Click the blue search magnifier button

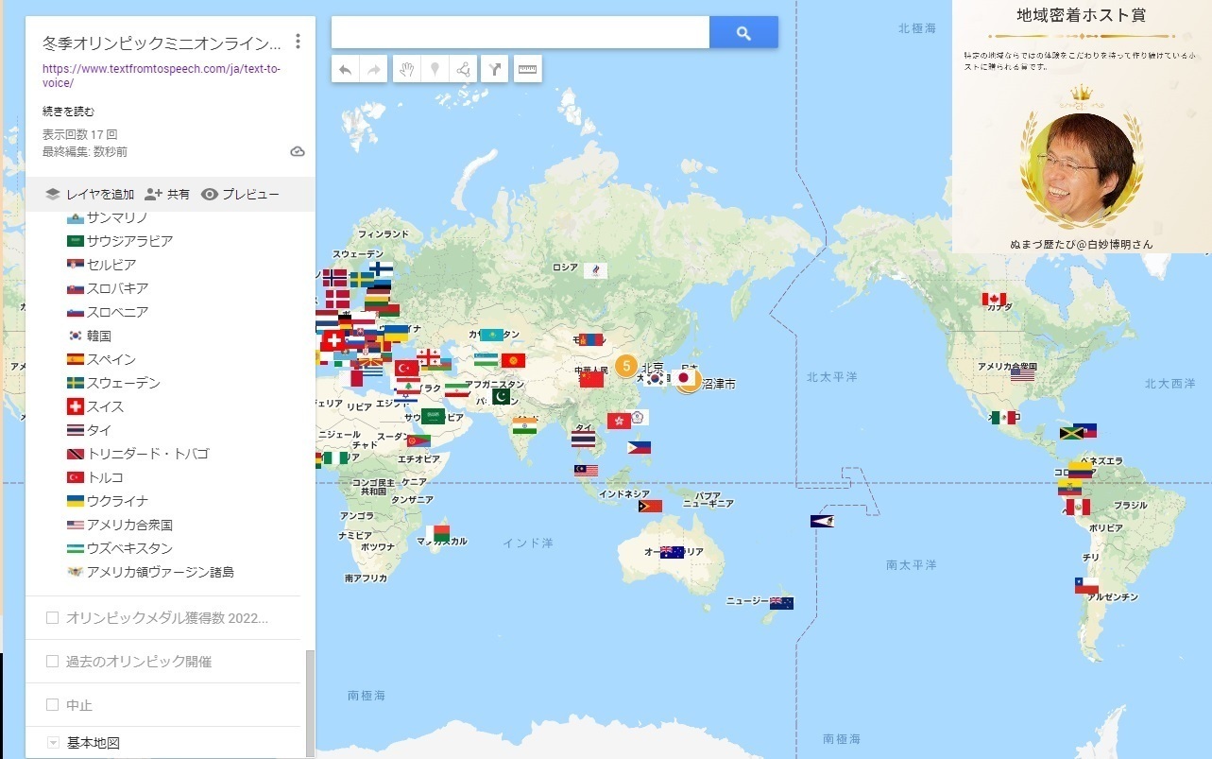coord(743,33)
